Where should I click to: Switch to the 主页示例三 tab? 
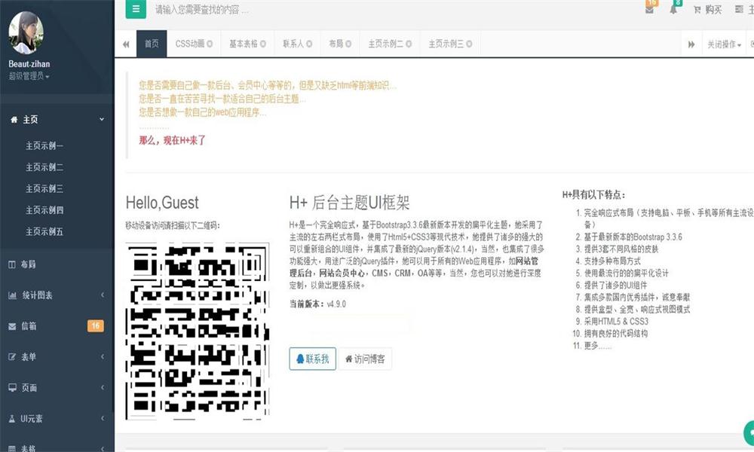point(450,44)
